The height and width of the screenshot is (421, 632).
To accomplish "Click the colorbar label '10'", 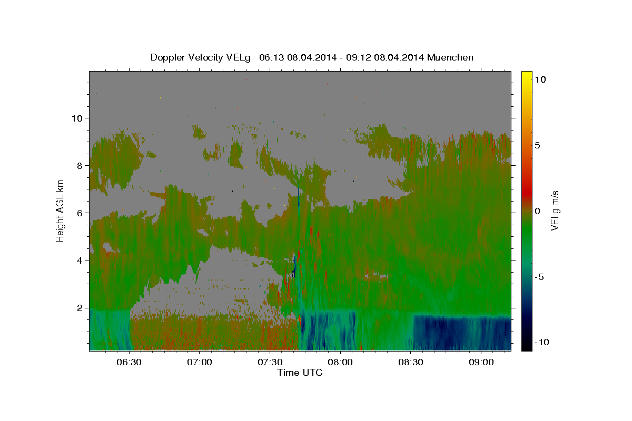I will [x=540, y=79].
